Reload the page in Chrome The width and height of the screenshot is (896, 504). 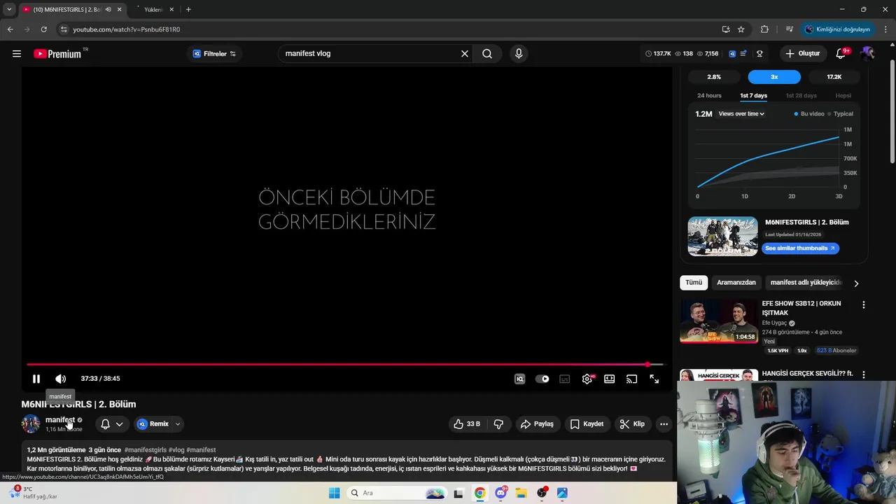point(43,29)
